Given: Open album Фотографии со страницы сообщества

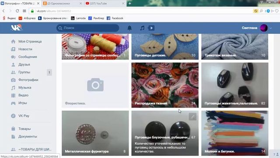Looking at the screenshot, I should click(x=95, y=47).
